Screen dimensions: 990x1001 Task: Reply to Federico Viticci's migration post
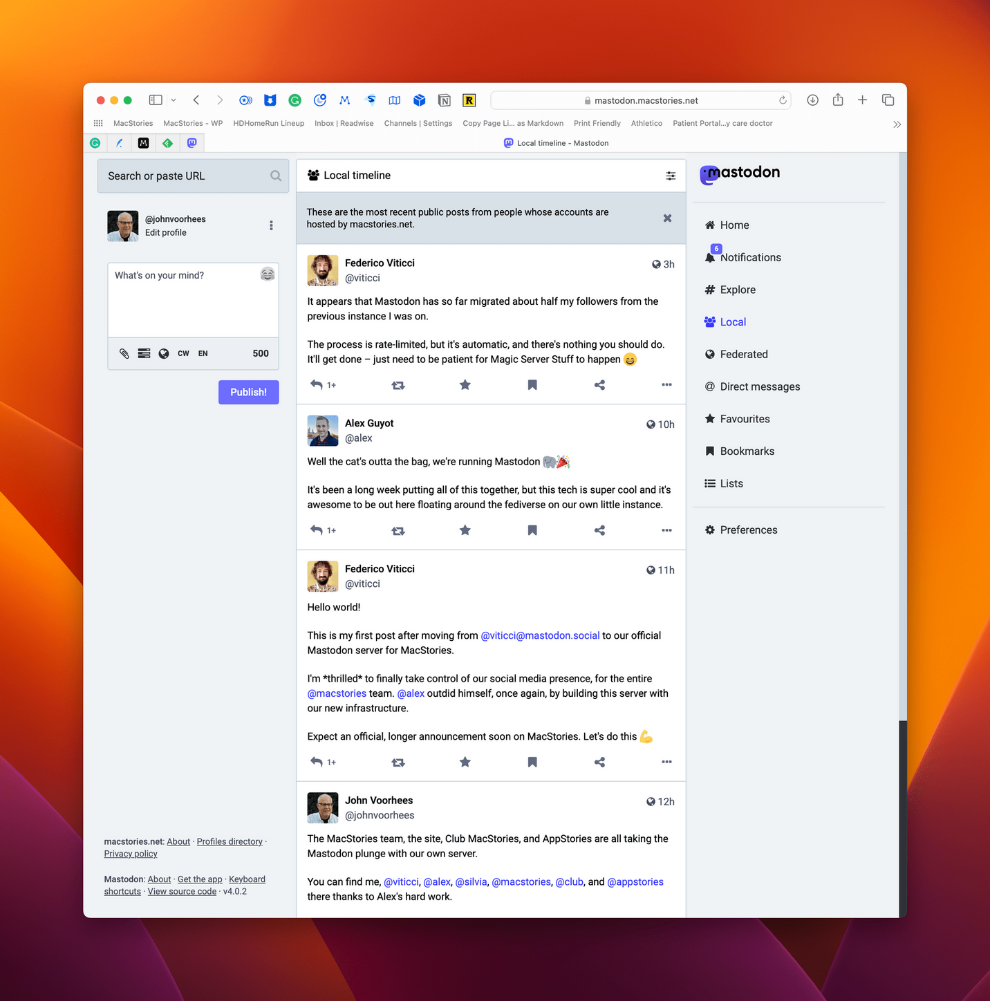pyautogui.click(x=317, y=385)
